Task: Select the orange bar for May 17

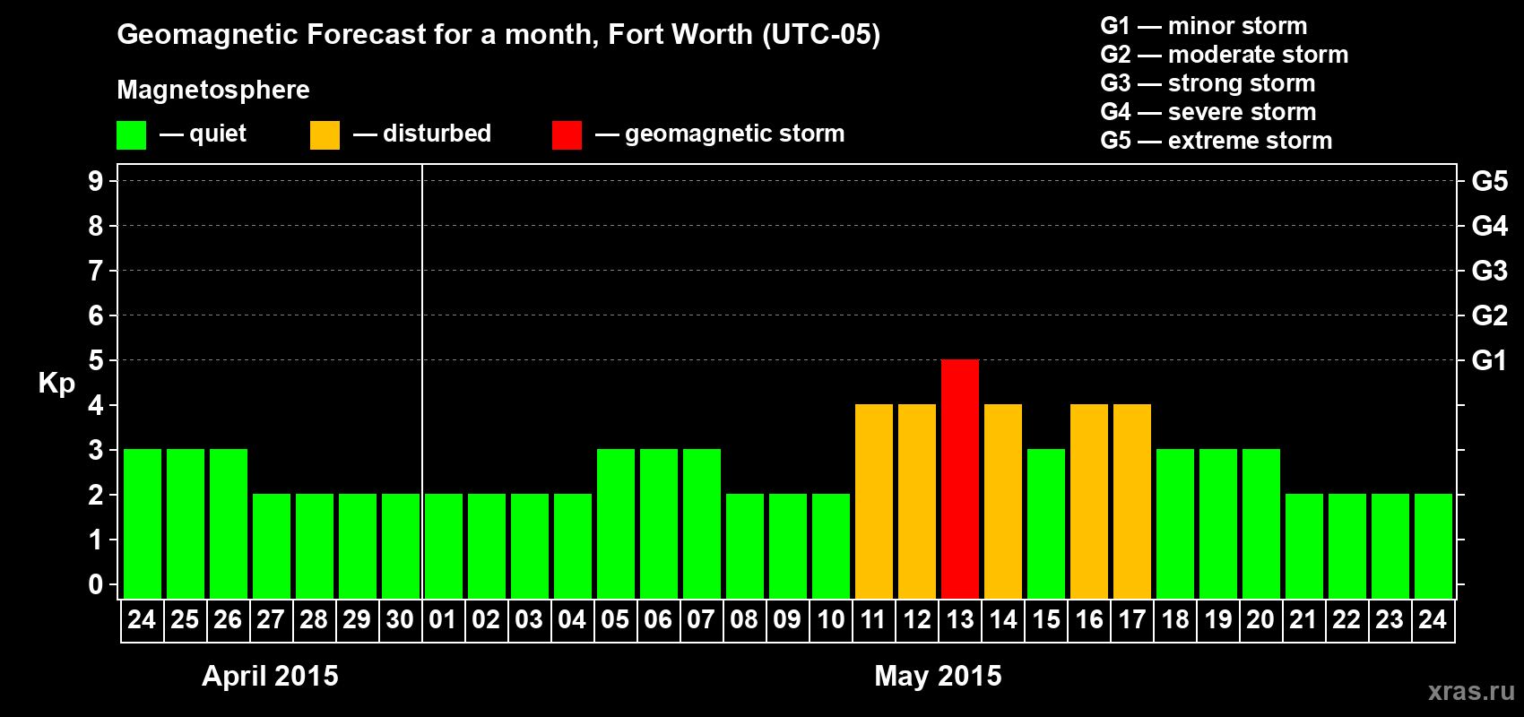Action: coord(1132,501)
